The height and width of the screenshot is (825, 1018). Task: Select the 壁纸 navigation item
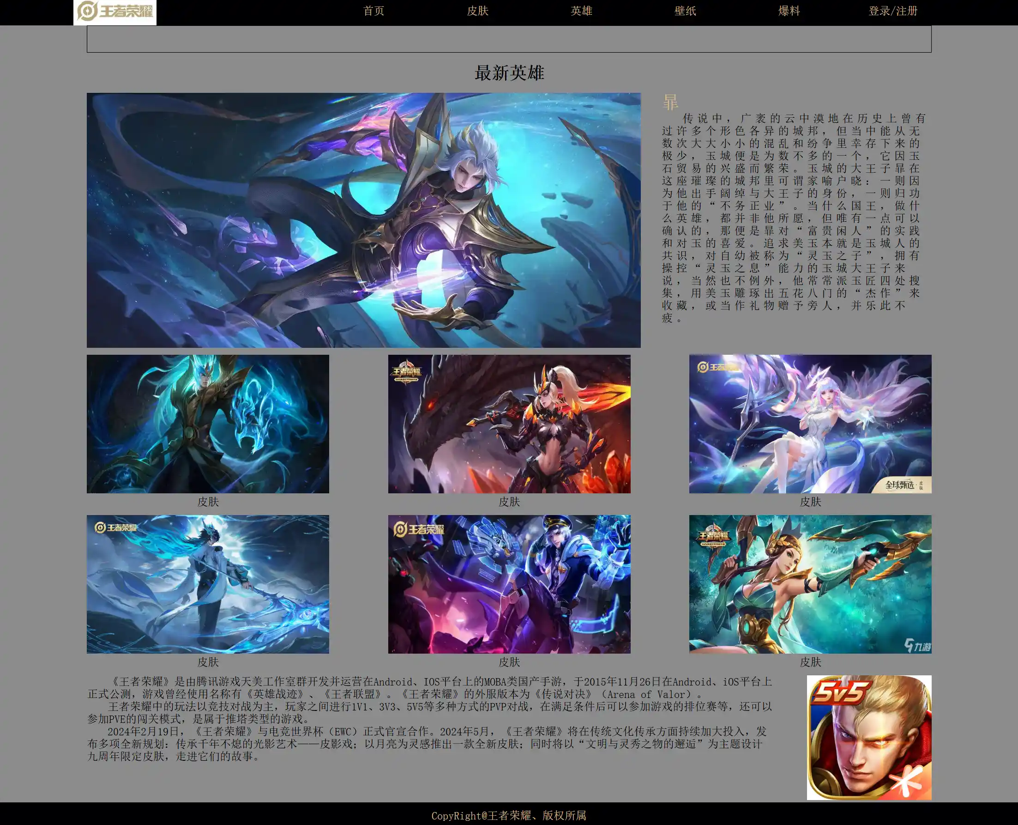pyautogui.click(x=685, y=11)
